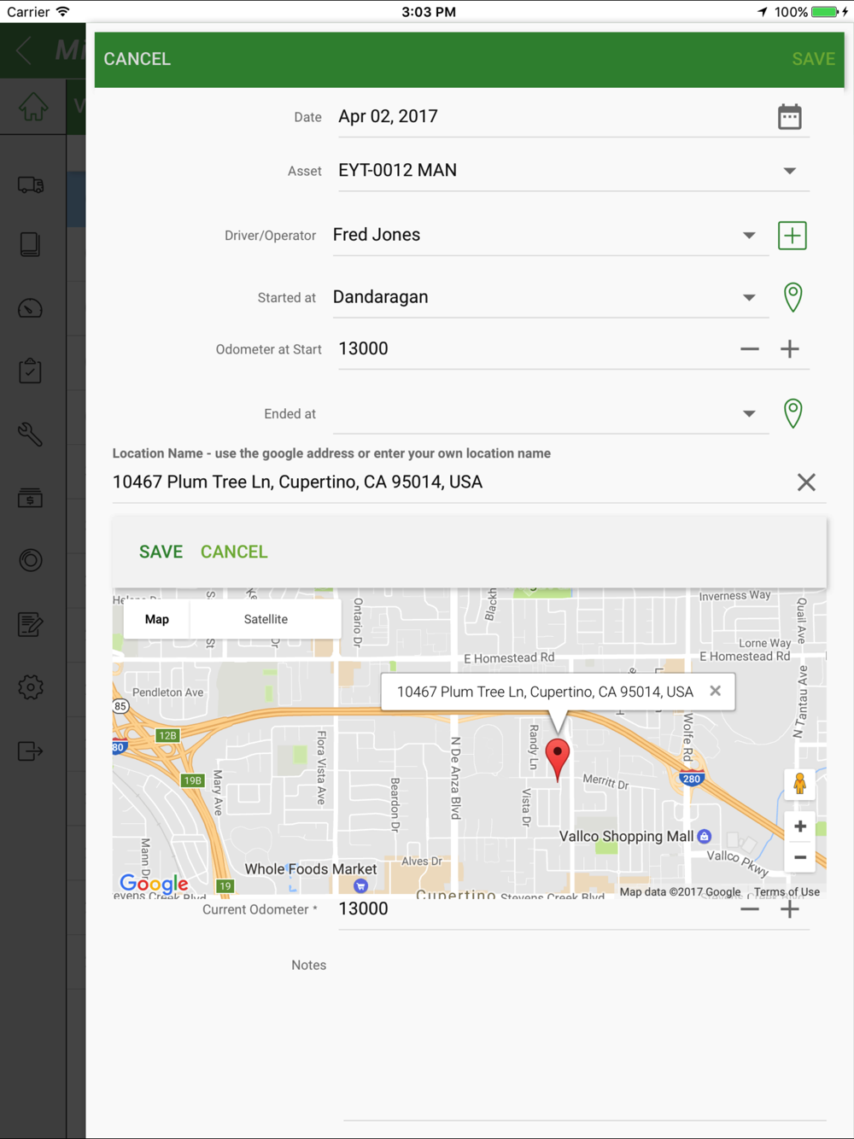The width and height of the screenshot is (854, 1139).
Task: Open the clipboard checklist icon in sidebar
Action: 30,371
